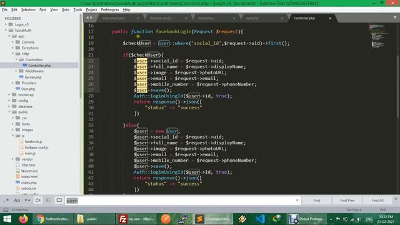Viewport: 400px width, 225px height.
Task: Click the minimap code preview
Action: [x=379, y=36]
